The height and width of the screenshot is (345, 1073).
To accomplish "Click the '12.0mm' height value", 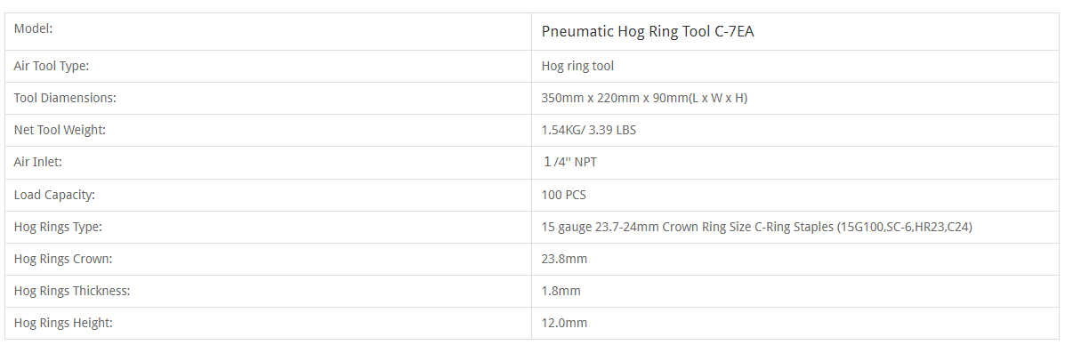I will pyautogui.click(x=564, y=323).
